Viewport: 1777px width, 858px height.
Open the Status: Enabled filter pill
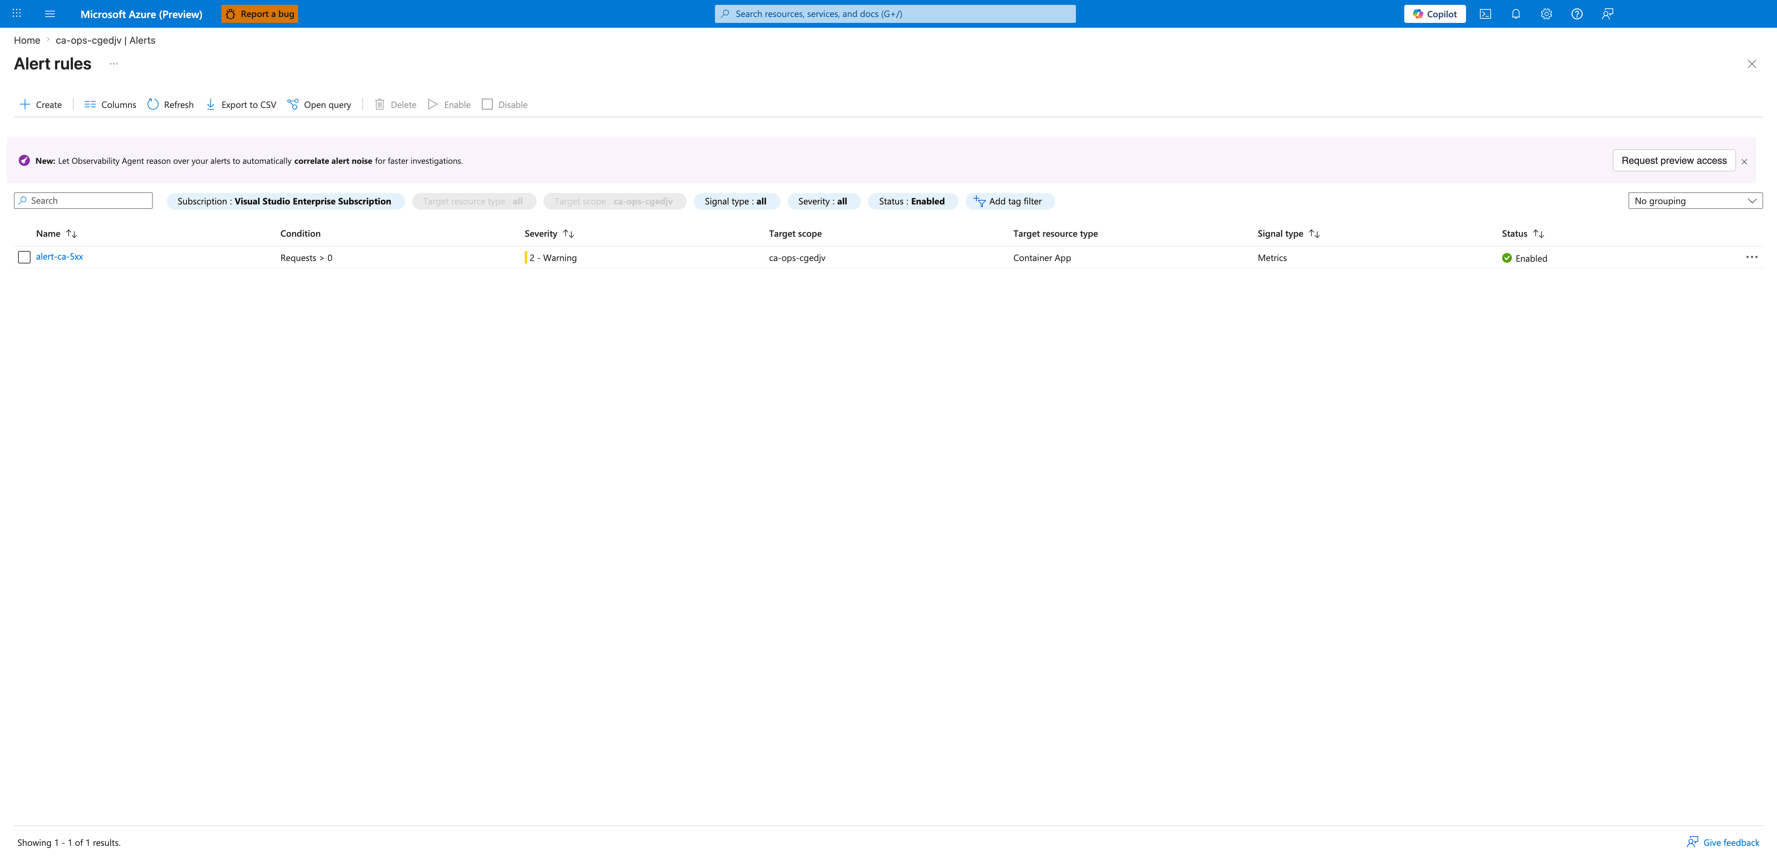[912, 201]
